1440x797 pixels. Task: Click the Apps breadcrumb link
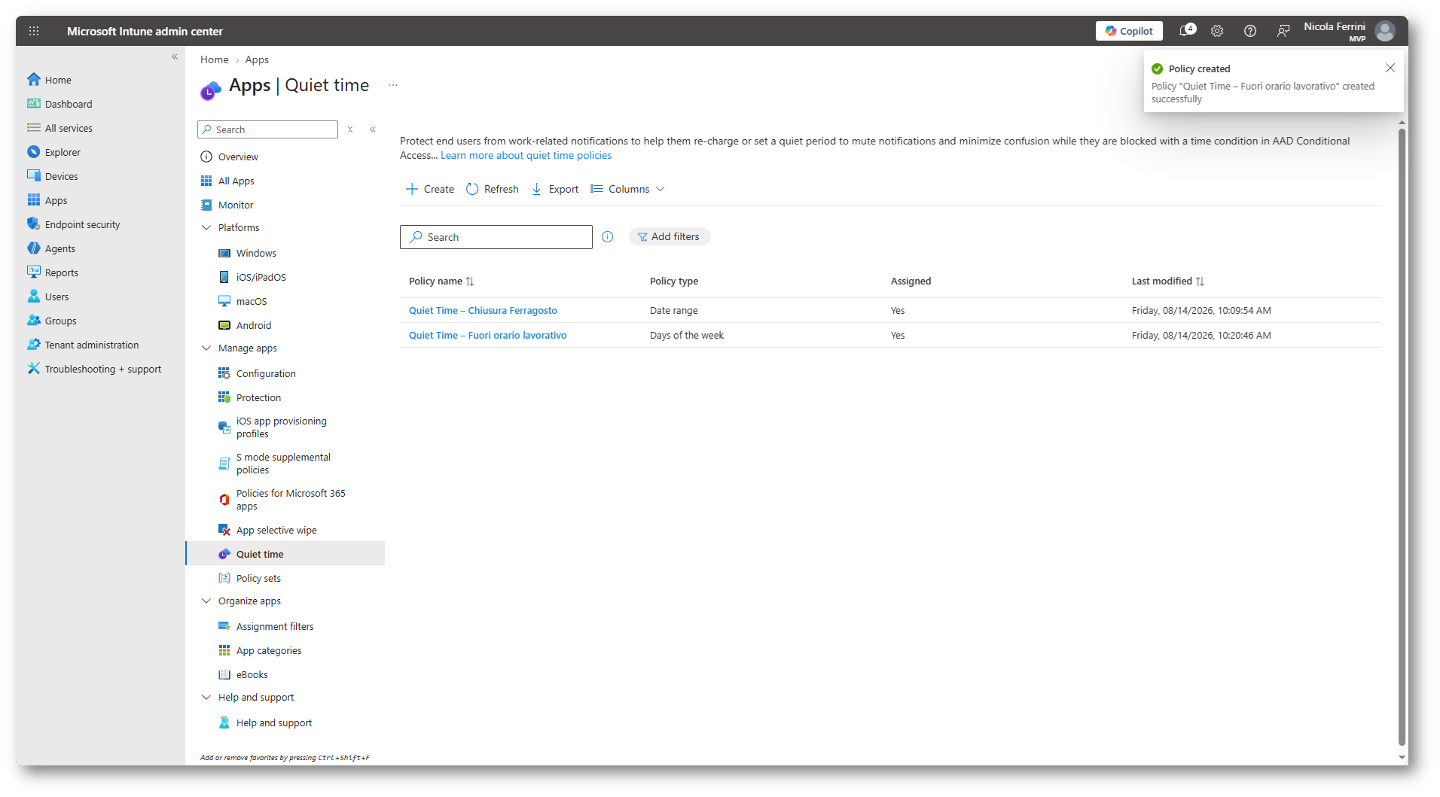pos(257,59)
